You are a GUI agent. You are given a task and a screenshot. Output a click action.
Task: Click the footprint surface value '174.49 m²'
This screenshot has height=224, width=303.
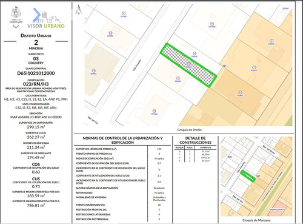coord(36,157)
